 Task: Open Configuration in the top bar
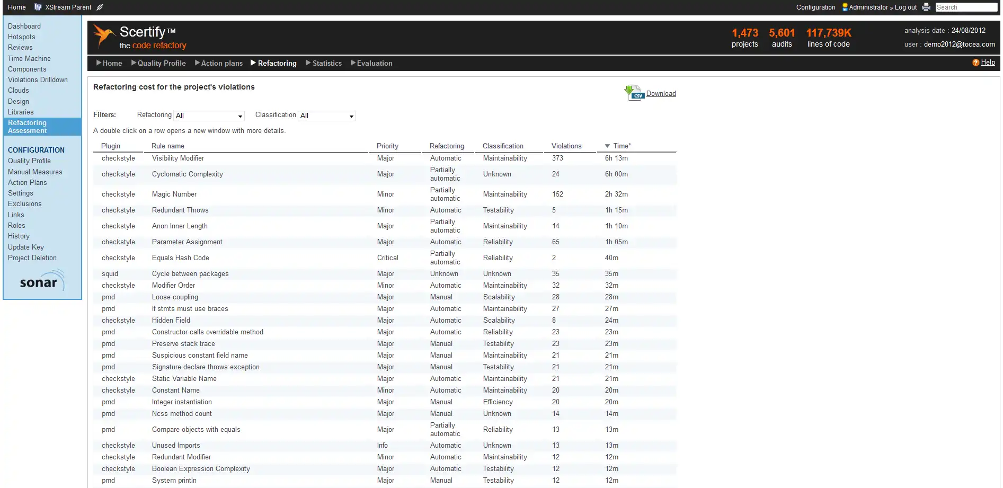pyautogui.click(x=815, y=7)
